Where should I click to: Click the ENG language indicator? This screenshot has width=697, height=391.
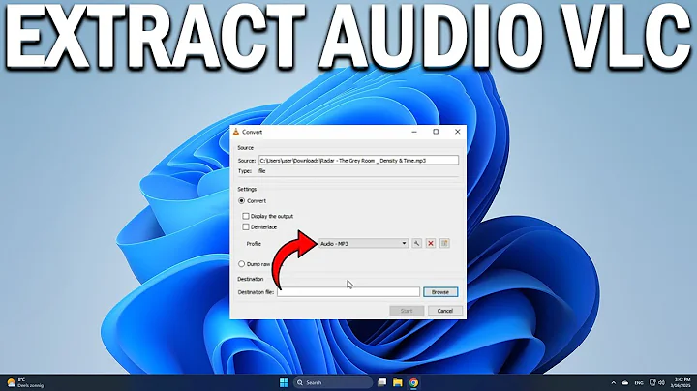[639, 382]
